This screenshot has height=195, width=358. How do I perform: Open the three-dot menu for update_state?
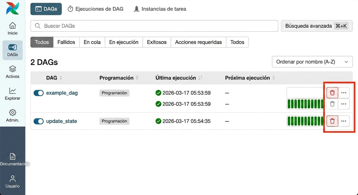(344, 121)
